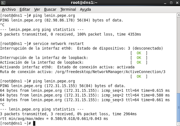Open the Archivo menu
The height and width of the screenshot is (126, 180).
pyautogui.click(x=9, y=10)
